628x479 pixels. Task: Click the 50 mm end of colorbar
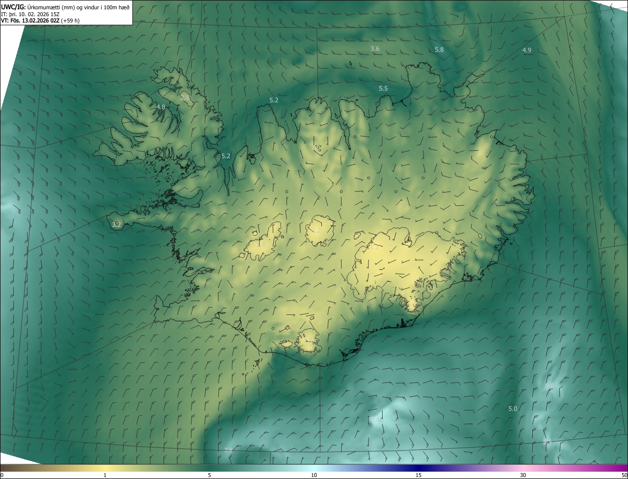(x=624, y=475)
